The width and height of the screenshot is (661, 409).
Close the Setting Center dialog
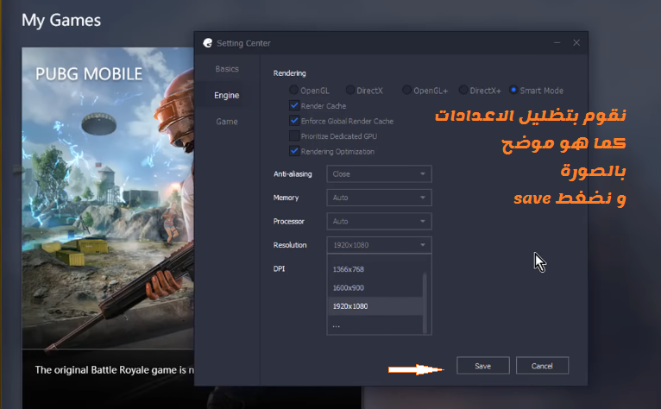click(x=576, y=42)
